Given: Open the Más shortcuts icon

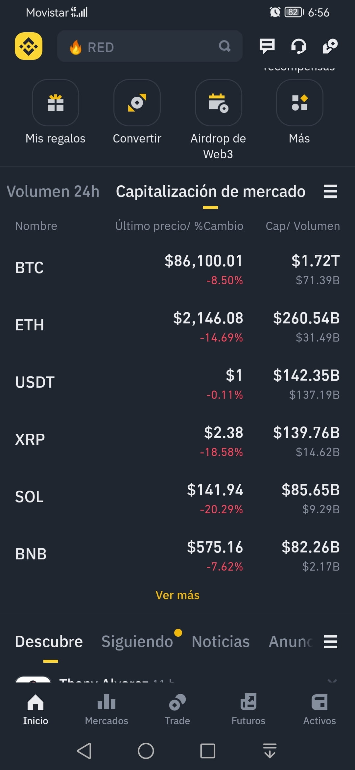Looking at the screenshot, I should point(300,103).
